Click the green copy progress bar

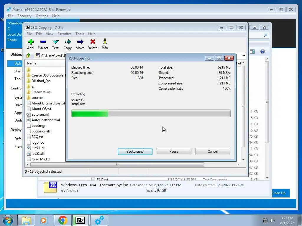(151, 113)
